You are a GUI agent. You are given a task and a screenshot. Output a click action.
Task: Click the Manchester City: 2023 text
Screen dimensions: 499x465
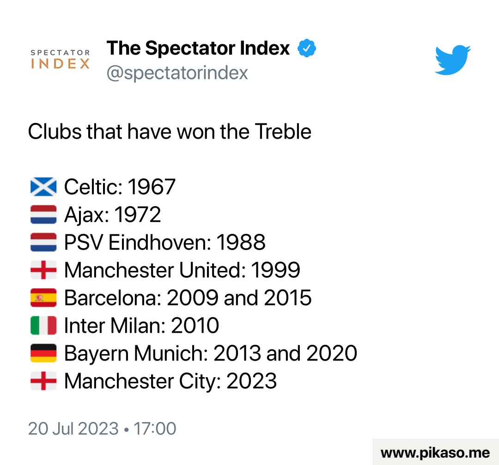click(x=170, y=381)
